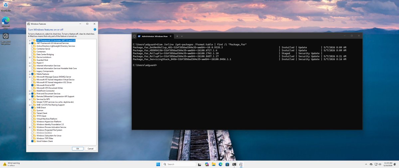Expand Print and Document Services node
This screenshot has height=168, width=399.
[x=30, y=94]
